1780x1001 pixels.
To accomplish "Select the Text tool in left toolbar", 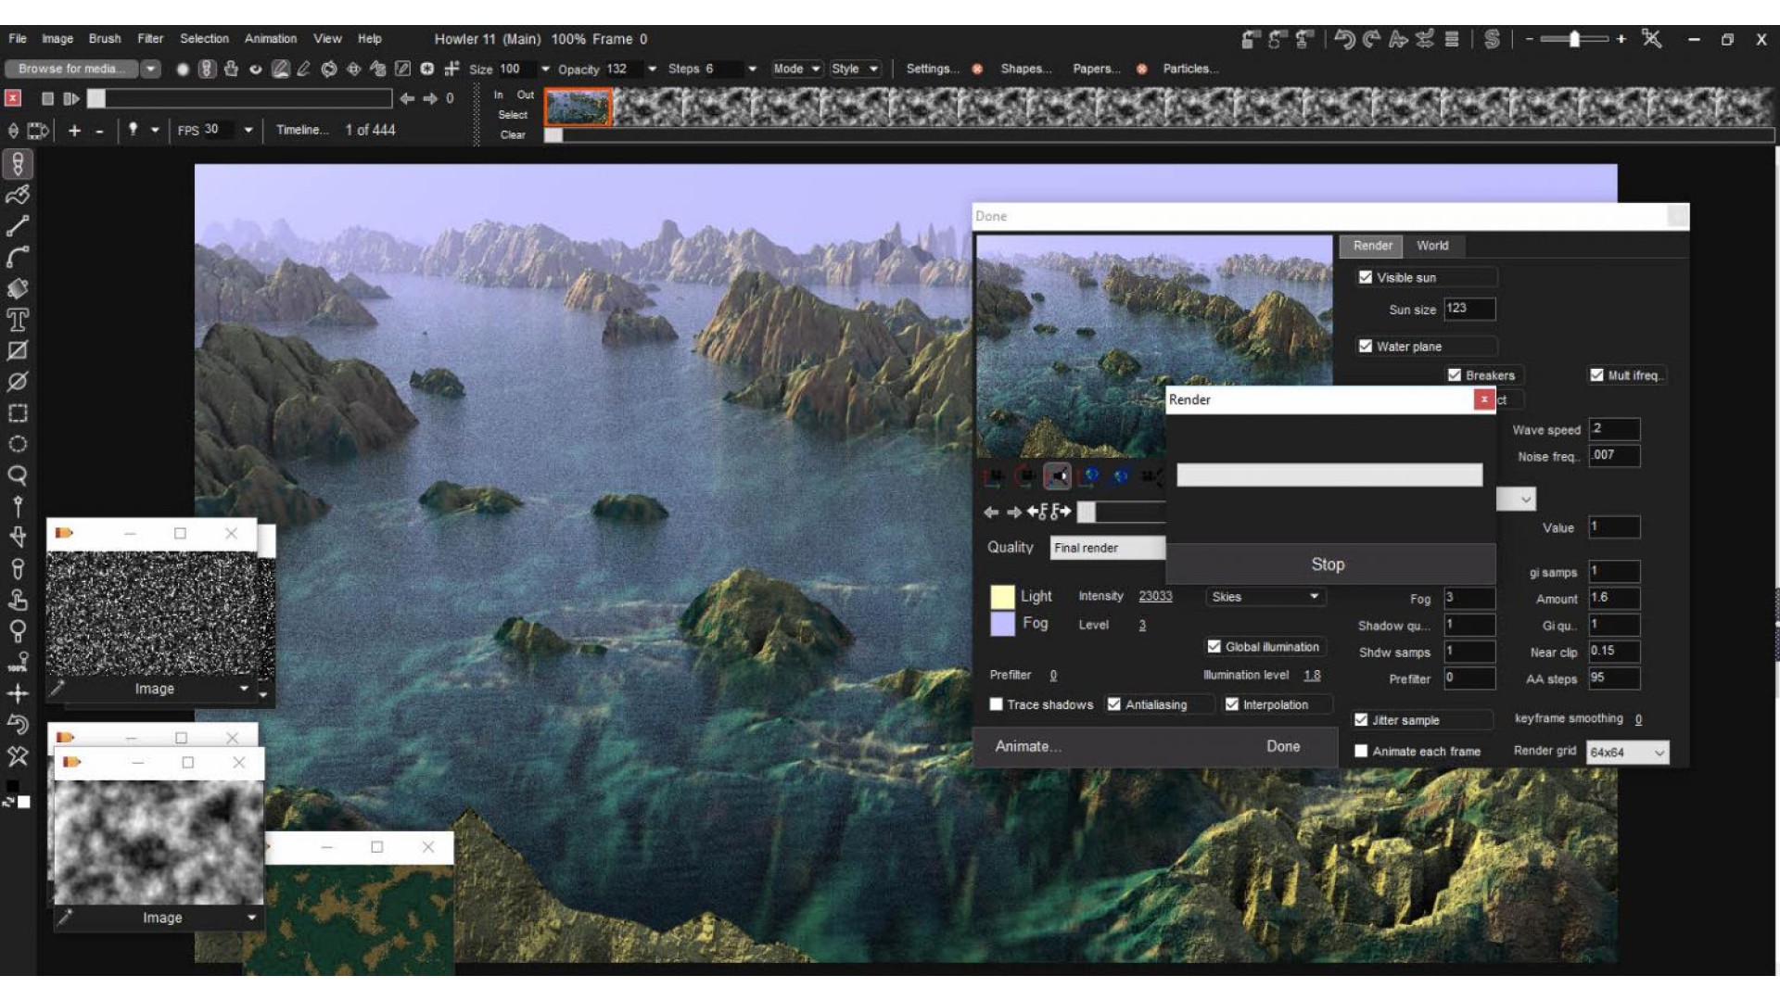I will 18,321.
